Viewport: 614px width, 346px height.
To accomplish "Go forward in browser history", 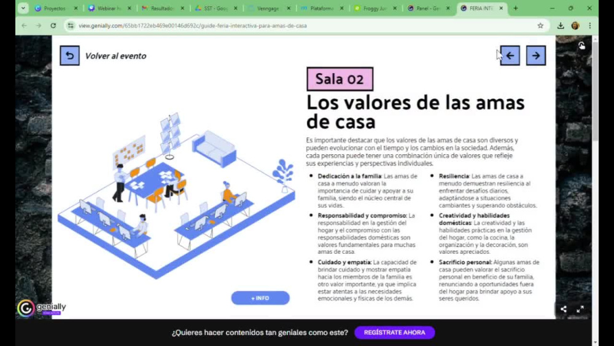I will (x=39, y=26).
